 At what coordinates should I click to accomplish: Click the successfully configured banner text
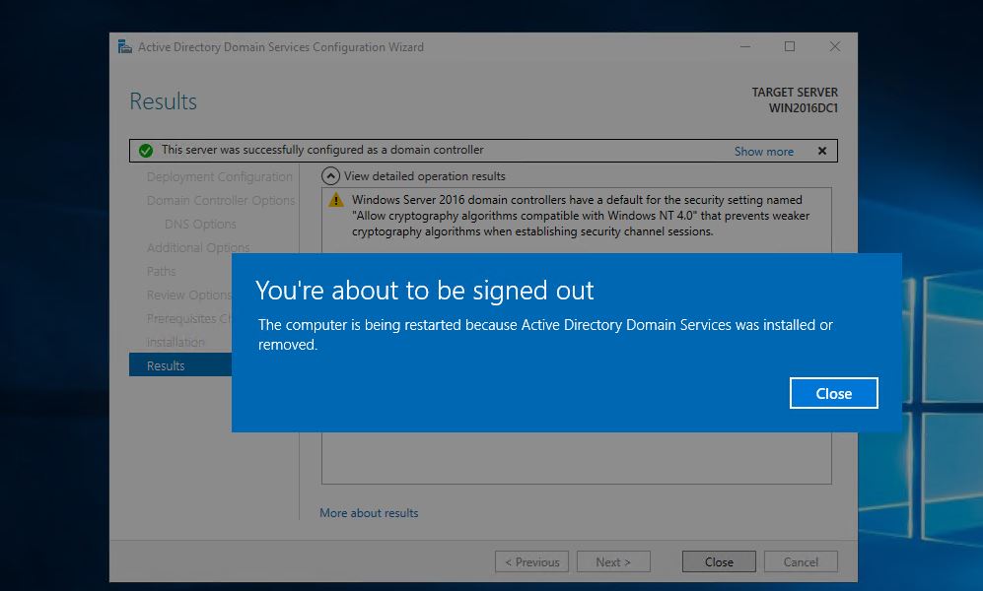322,150
